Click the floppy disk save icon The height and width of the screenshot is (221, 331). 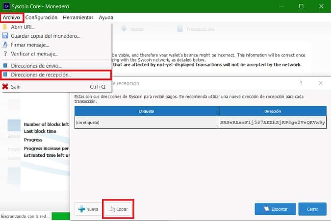click(x=5, y=36)
